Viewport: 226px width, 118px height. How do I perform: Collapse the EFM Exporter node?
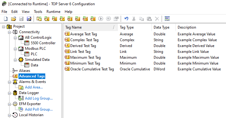[x=9, y=104]
